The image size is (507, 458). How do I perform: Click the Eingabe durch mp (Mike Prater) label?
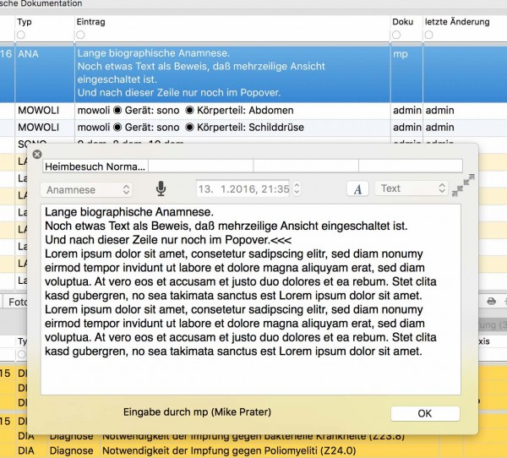tap(197, 412)
